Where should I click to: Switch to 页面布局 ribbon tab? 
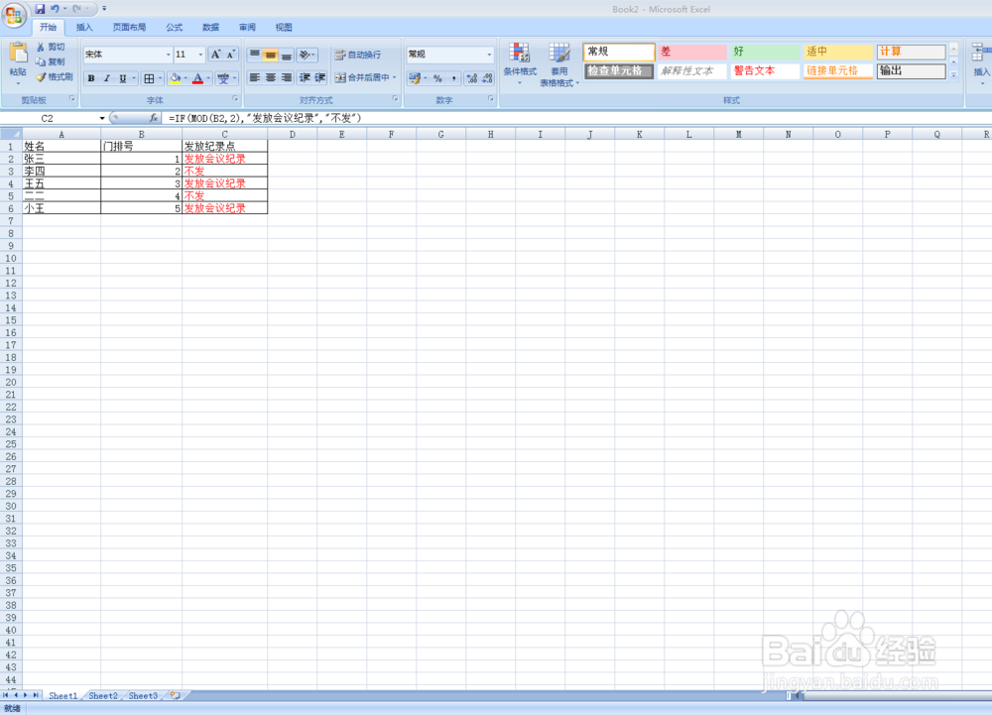tap(129, 27)
